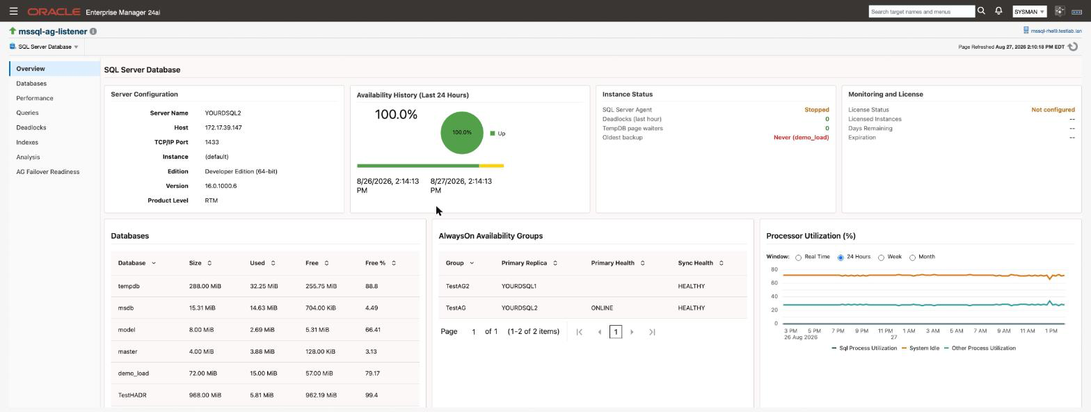Viewport: 1091px width, 412px height.
Task: Click Not configured license status
Action: point(1053,110)
